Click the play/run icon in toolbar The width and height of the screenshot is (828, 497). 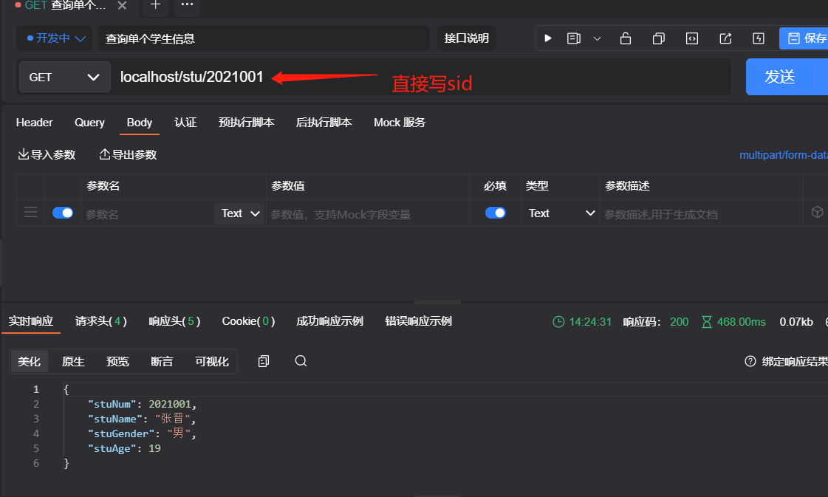[x=547, y=38]
